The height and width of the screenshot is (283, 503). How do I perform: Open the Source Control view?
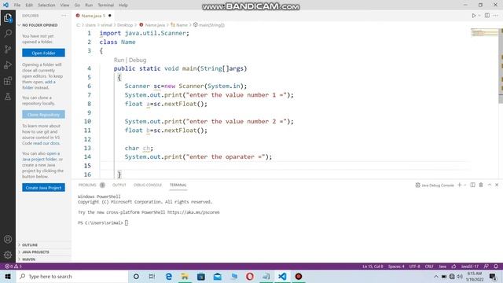[8, 49]
